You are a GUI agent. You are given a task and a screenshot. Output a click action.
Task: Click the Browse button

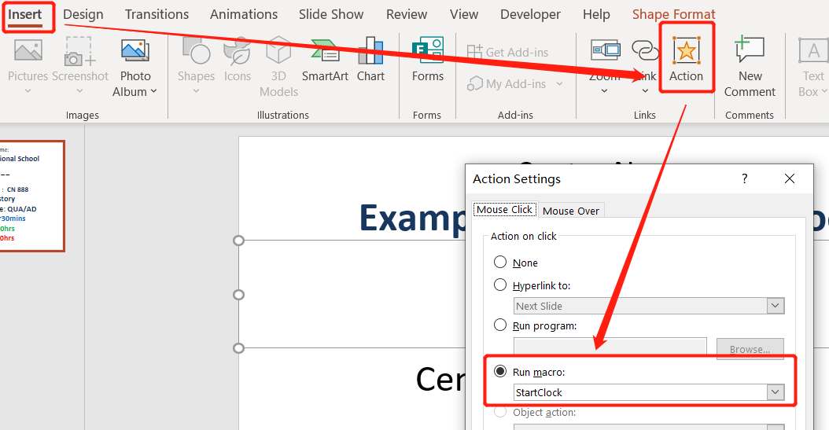pos(750,349)
